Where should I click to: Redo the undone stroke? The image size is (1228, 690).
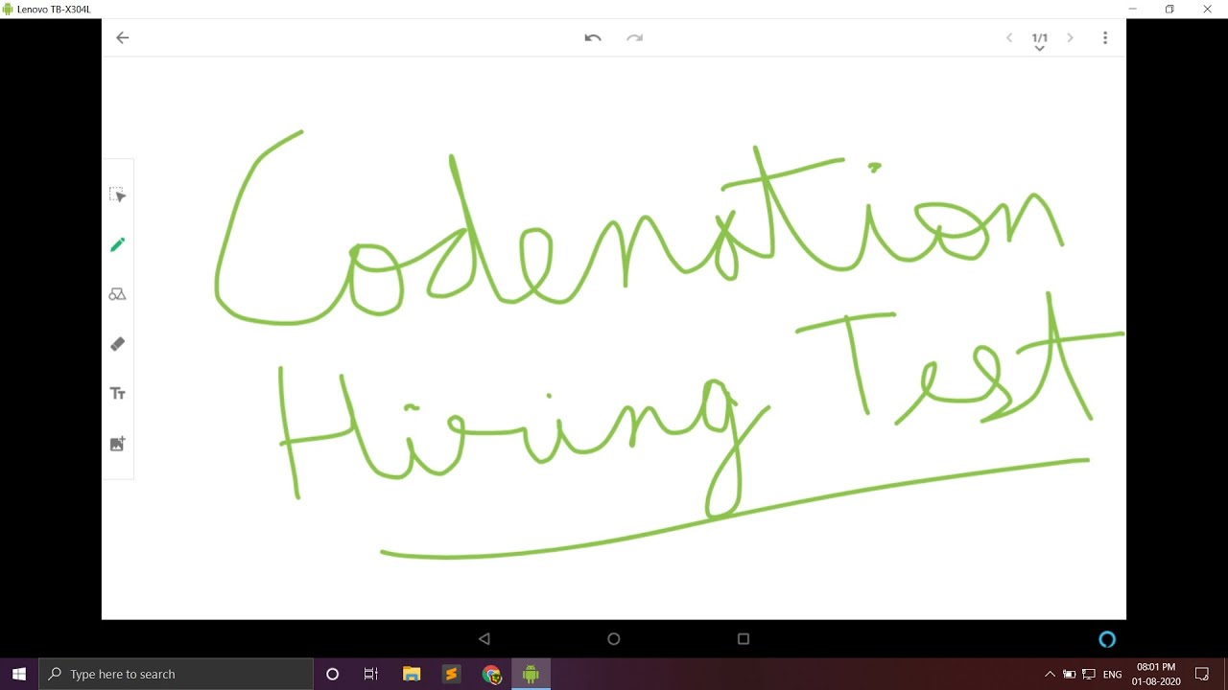pyautogui.click(x=634, y=38)
